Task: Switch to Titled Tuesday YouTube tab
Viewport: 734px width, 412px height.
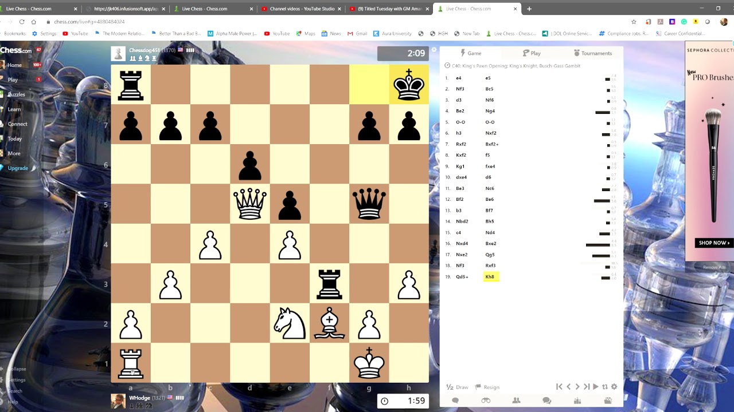Action: 390,9
